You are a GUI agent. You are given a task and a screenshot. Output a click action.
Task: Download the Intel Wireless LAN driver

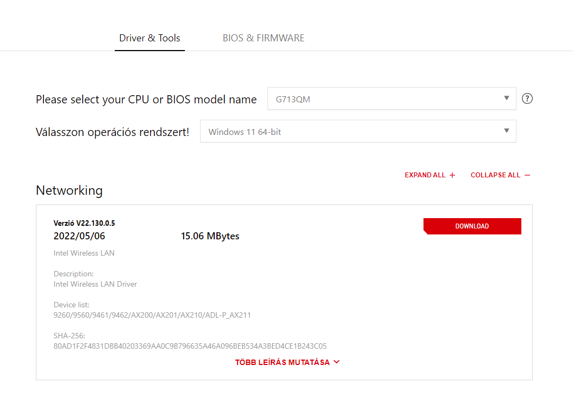tap(472, 226)
